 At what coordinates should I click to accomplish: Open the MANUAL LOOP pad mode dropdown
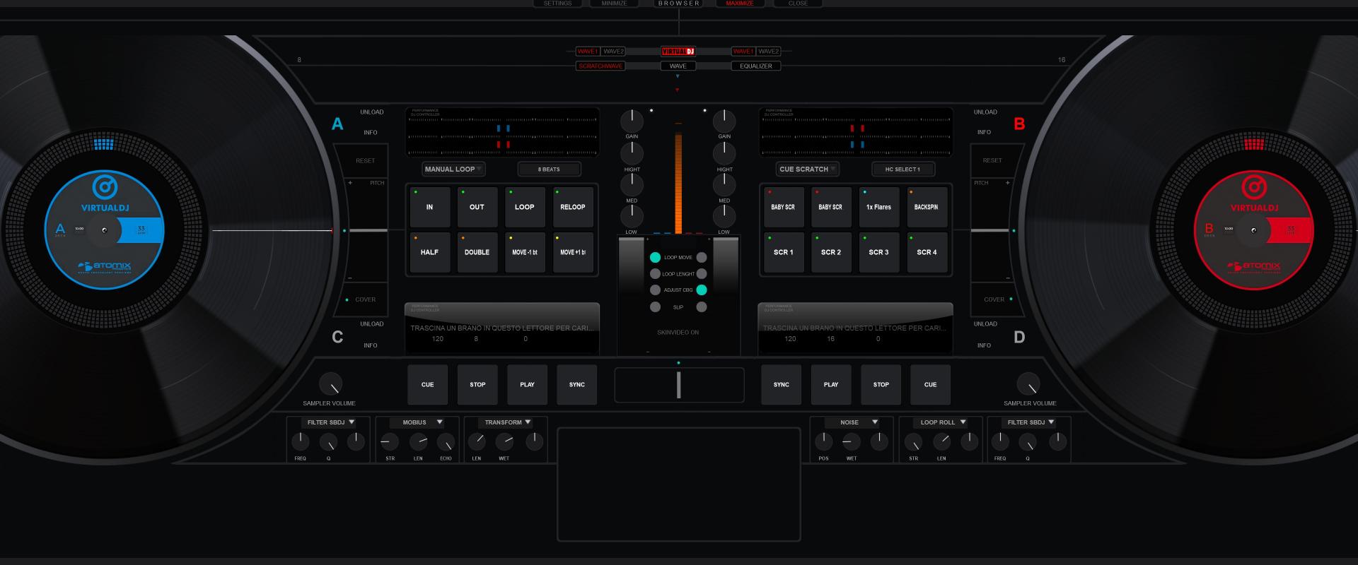point(453,169)
